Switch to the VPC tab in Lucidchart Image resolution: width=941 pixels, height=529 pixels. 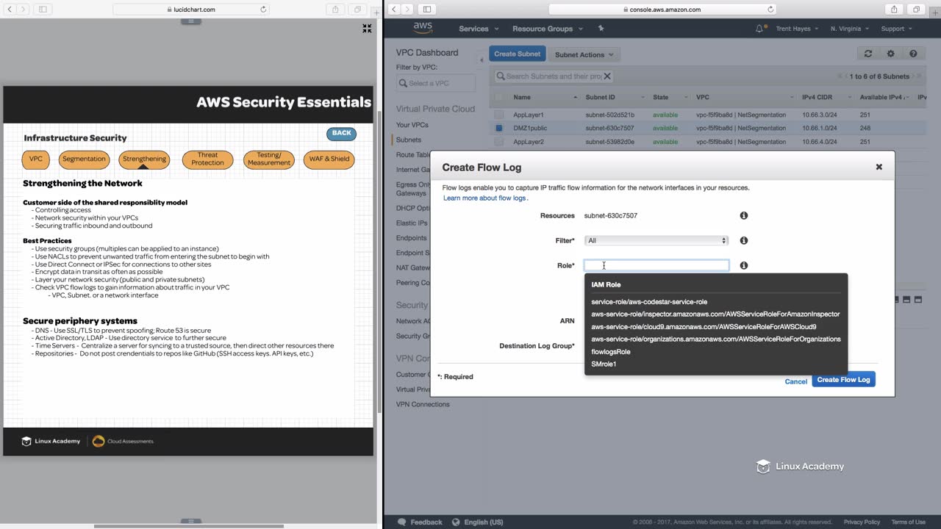coord(36,159)
